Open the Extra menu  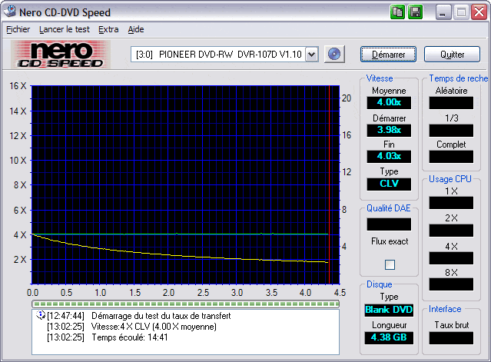108,29
